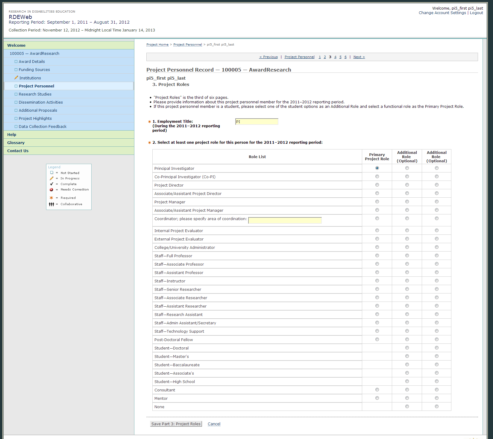493x439 pixels.
Task: Select Project Director as Primary Project Role
Action: click(x=377, y=185)
